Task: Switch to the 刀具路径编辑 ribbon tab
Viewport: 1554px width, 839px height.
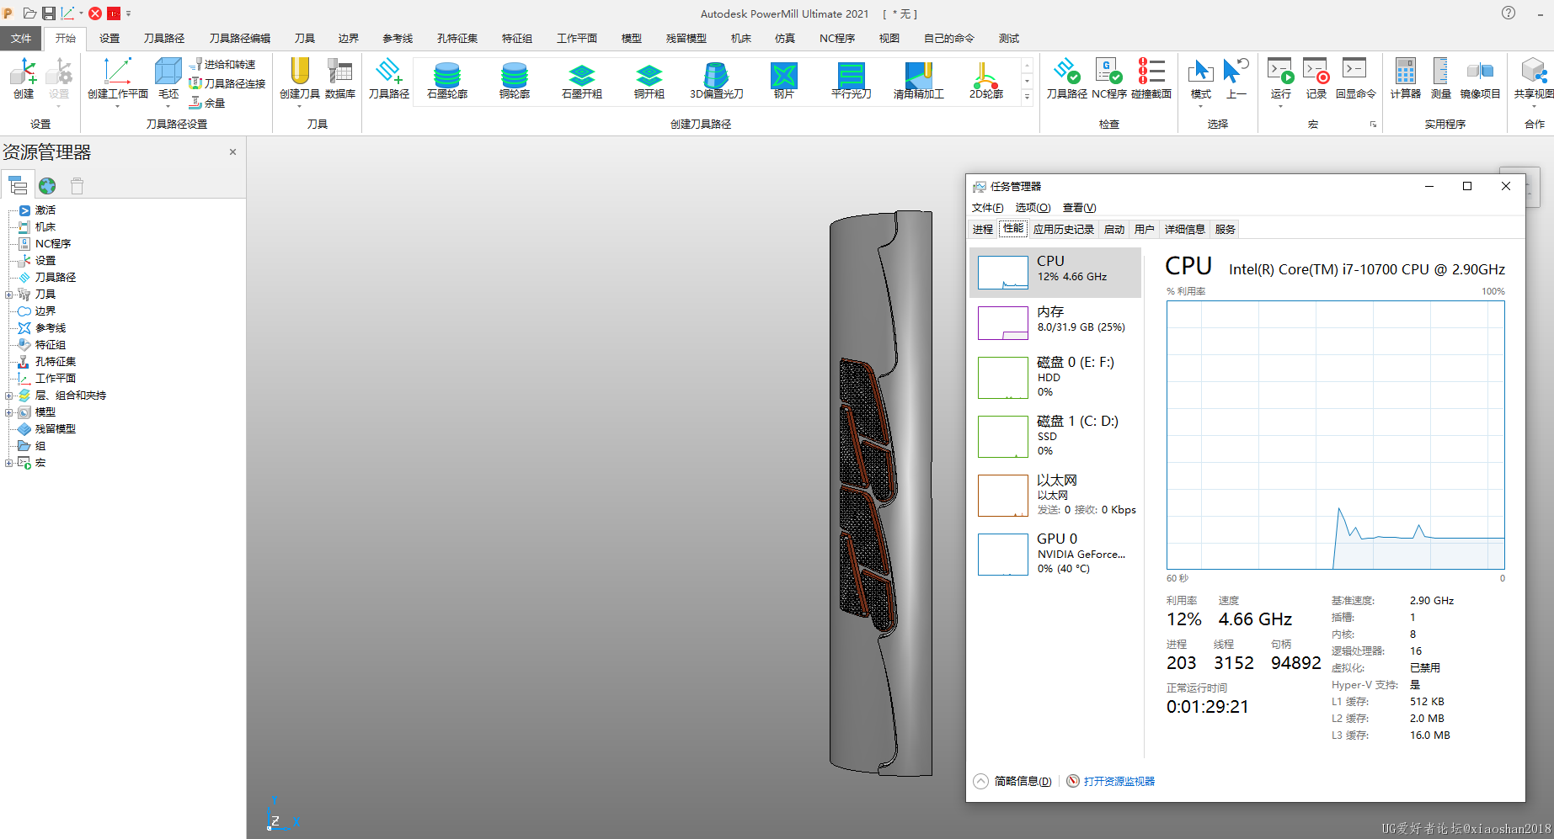Action: [x=240, y=38]
